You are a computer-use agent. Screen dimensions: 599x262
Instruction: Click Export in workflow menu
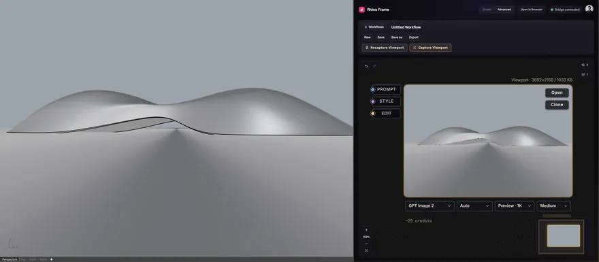(414, 37)
